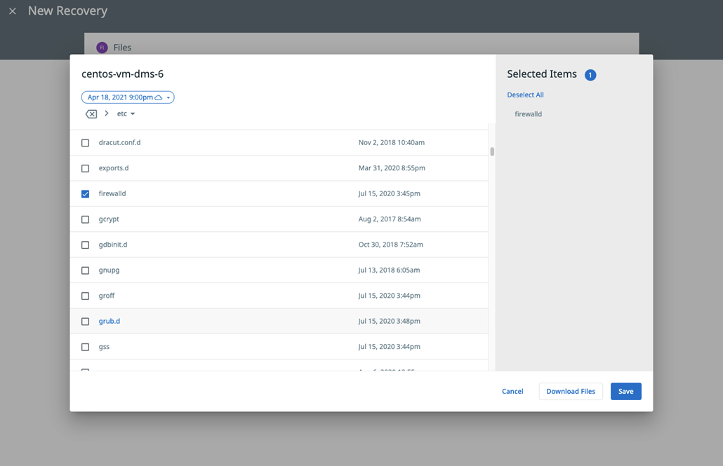The width and height of the screenshot is (723, 466).
Task: Check the groff checkbox
Action: pos(86,296)
